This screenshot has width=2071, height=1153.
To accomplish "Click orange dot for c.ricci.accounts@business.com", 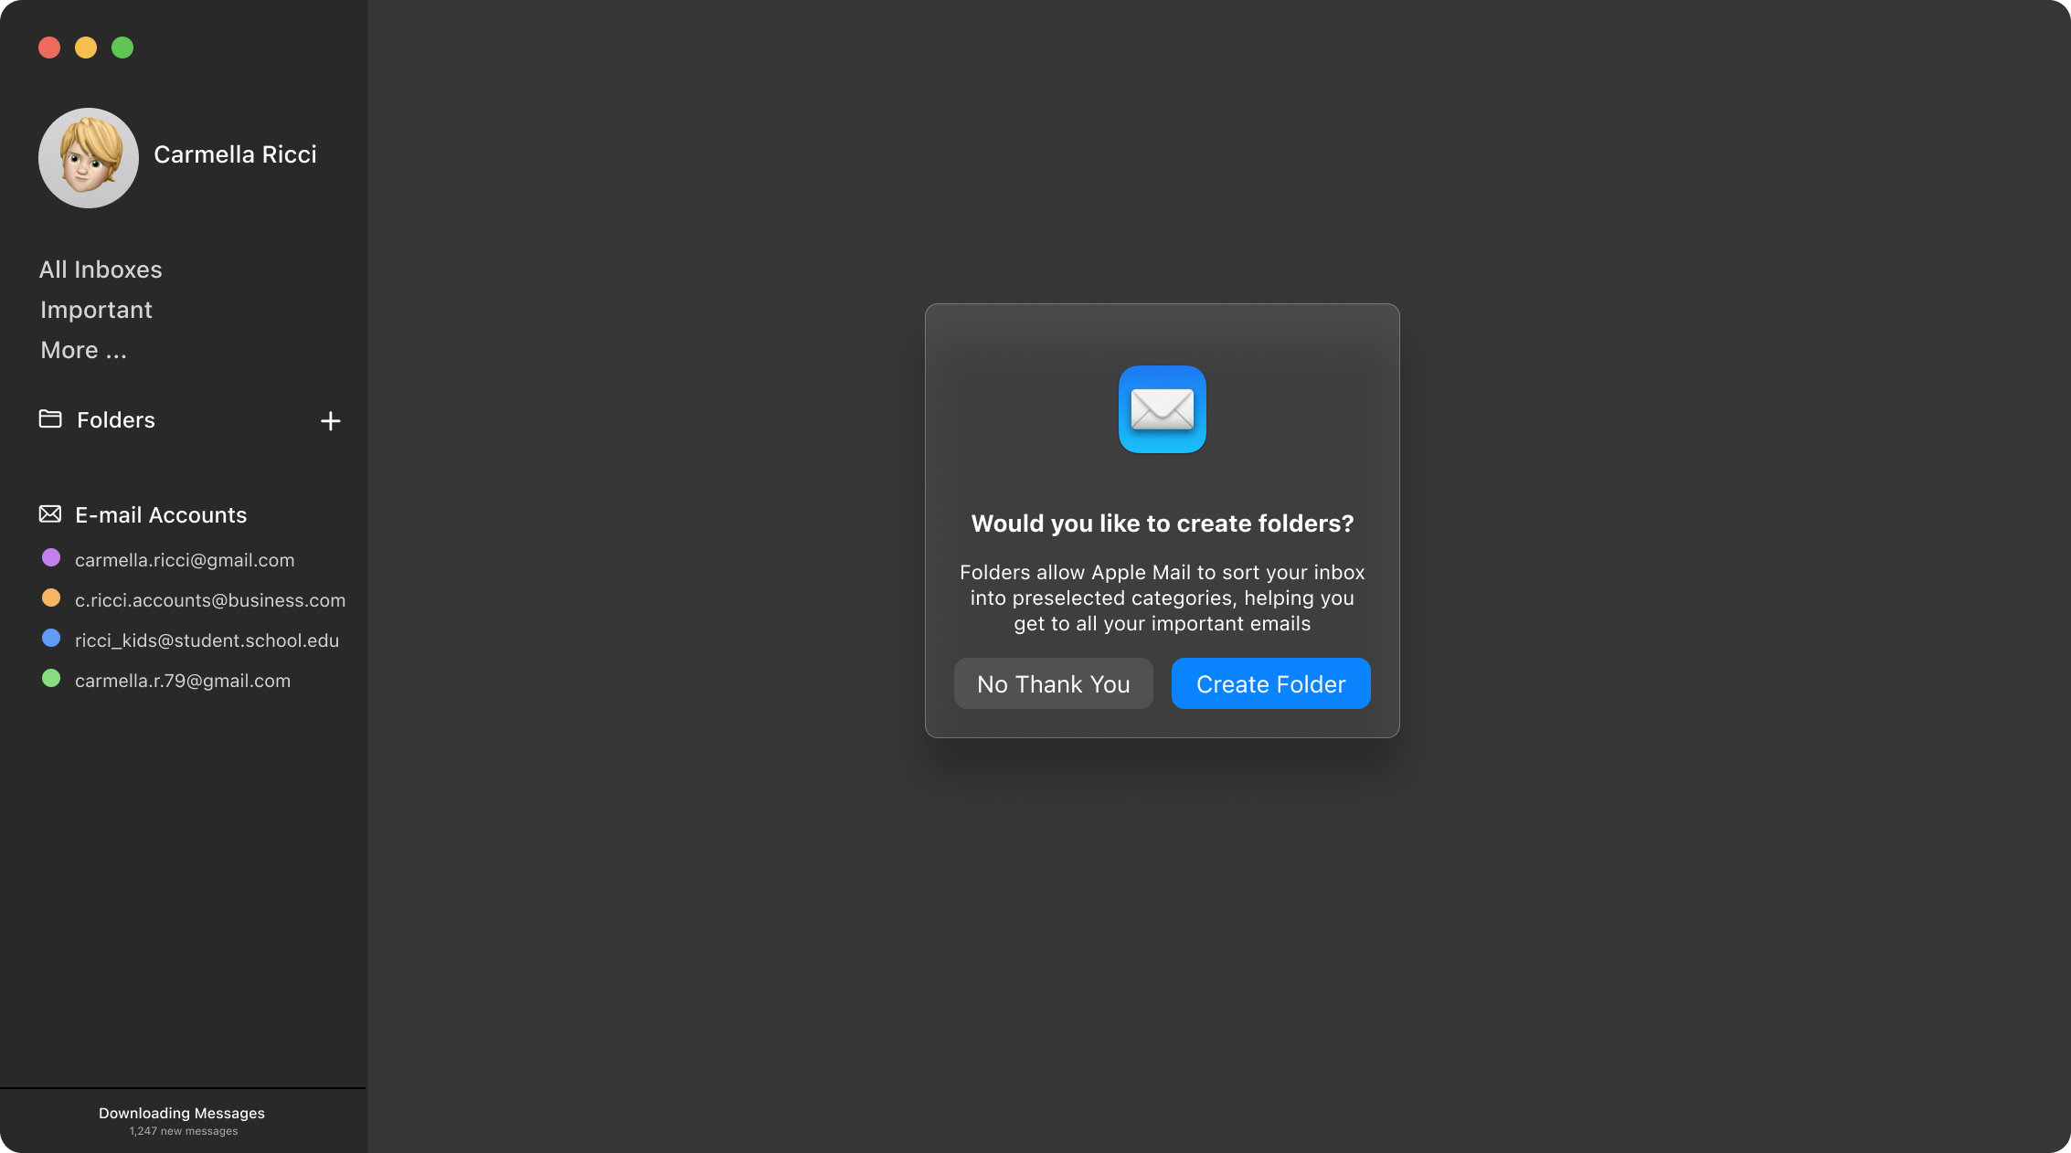I will [51, 598].
